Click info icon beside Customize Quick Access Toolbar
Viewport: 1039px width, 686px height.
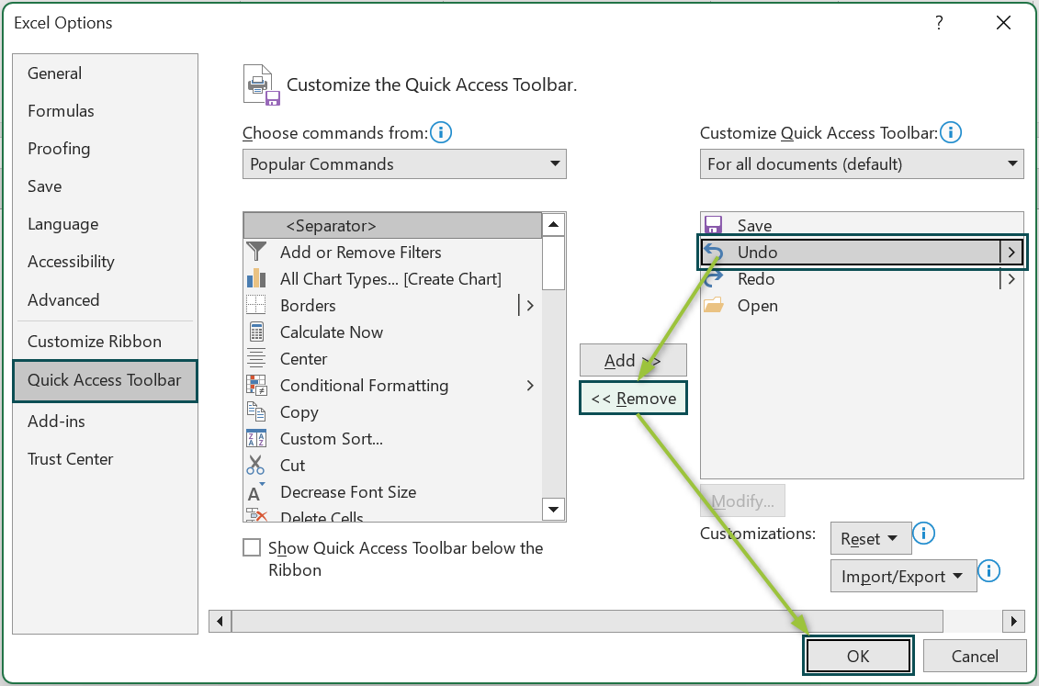950,132
